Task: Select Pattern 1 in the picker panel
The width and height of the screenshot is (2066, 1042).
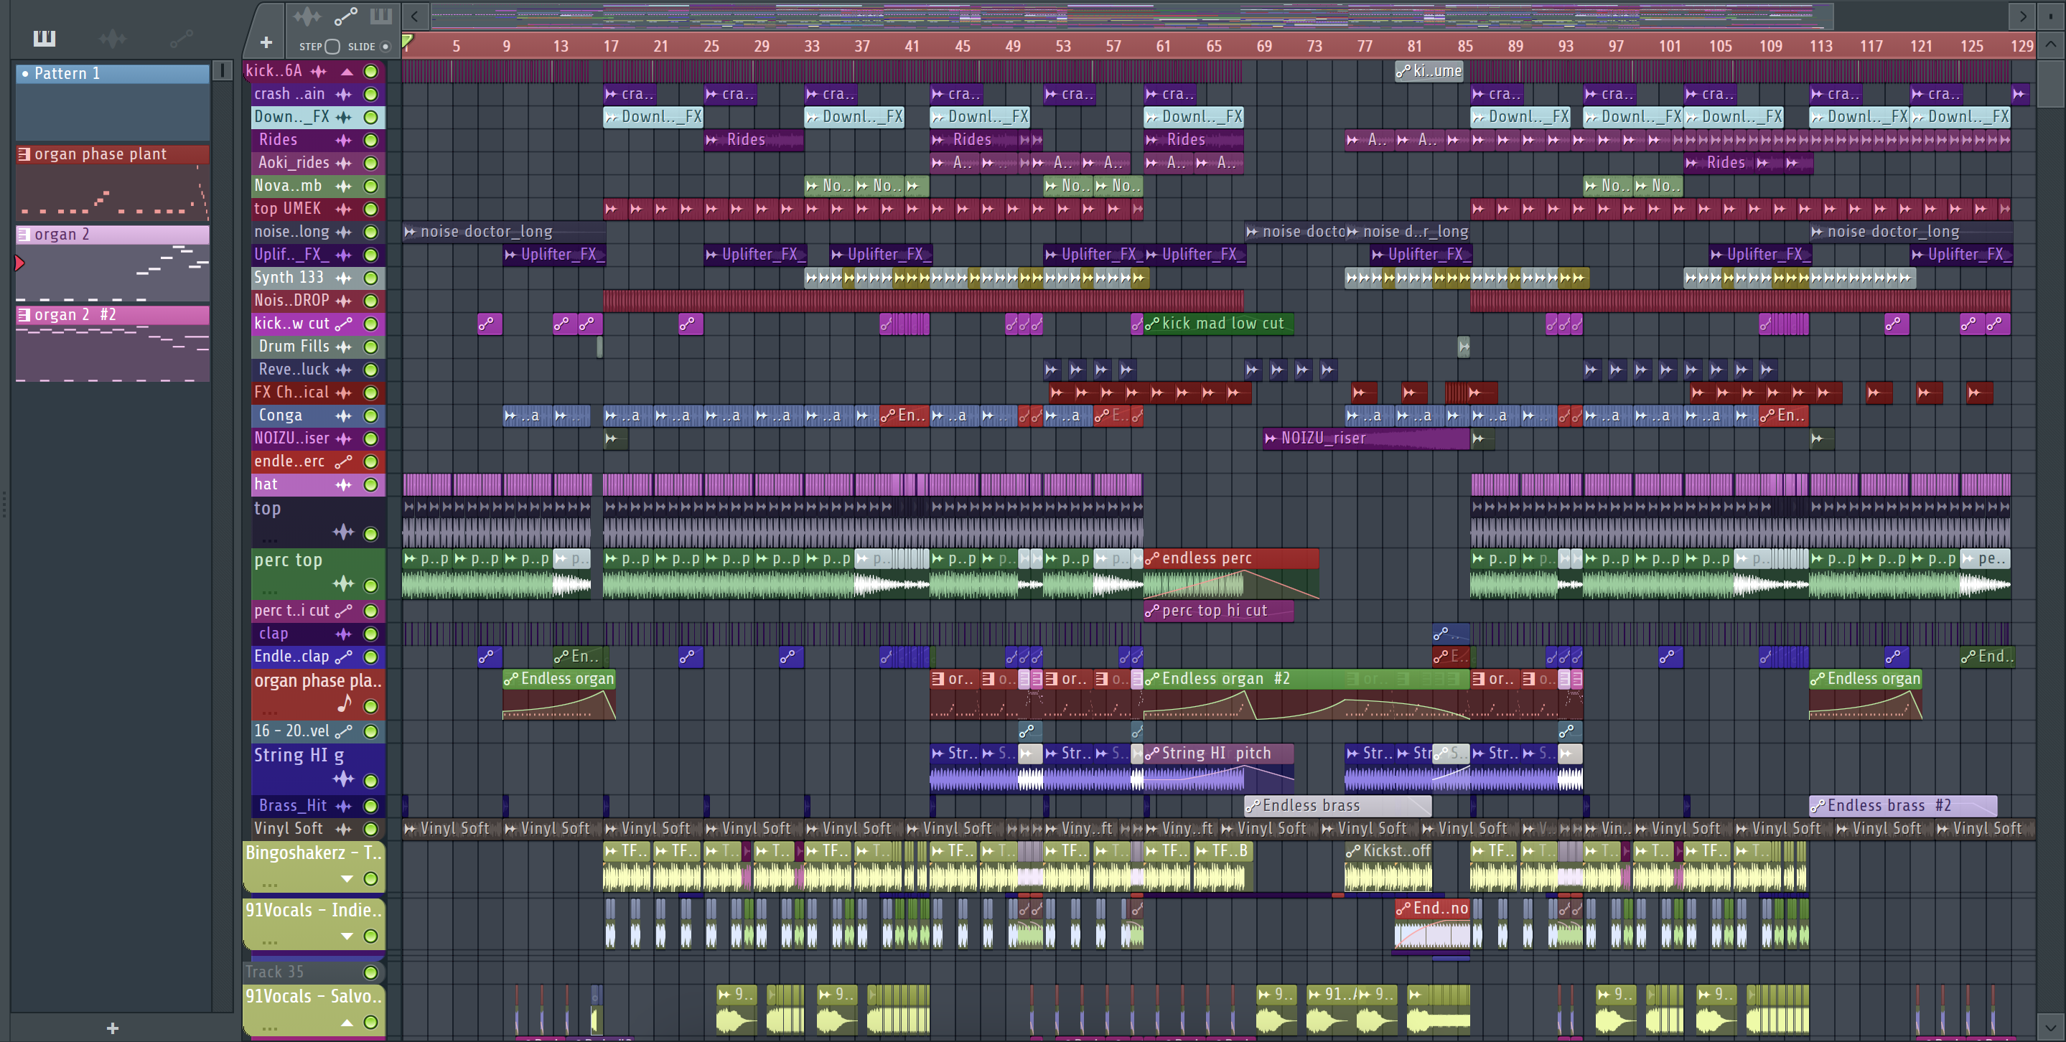Action: [x=113, y=102]
